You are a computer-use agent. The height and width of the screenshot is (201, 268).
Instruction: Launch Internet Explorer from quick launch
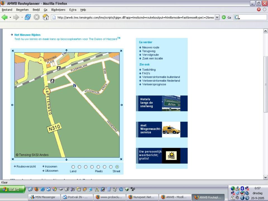(42, 189)
